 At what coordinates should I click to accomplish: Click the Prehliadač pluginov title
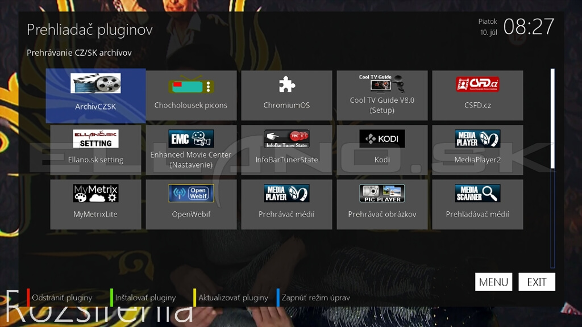click(x=89, y=30)
